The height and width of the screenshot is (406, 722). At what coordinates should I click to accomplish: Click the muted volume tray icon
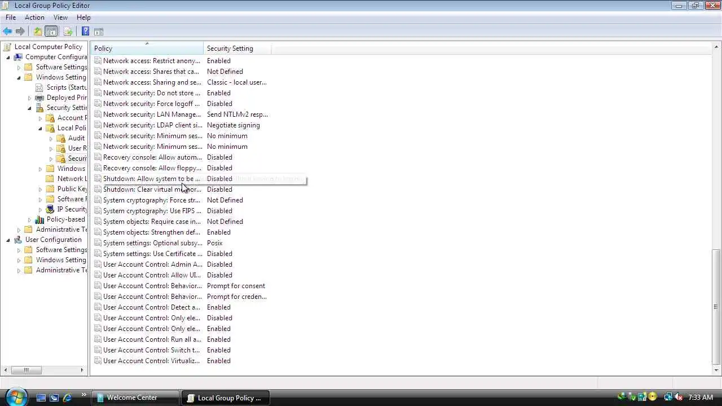679,397
